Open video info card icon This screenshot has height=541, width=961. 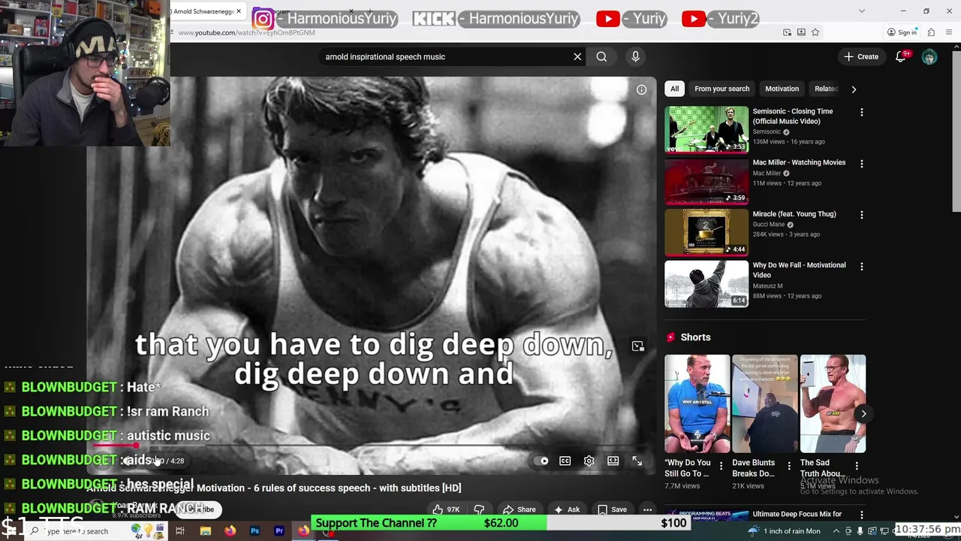tap(642, 89)
